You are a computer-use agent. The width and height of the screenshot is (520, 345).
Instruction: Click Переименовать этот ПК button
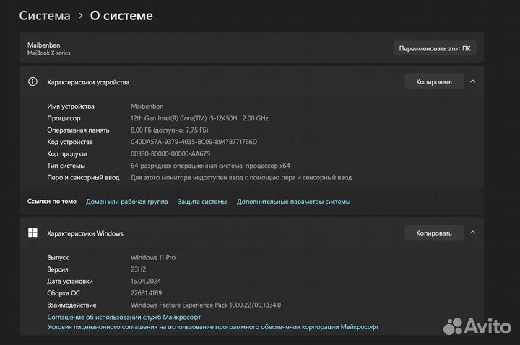tap(435, 49)
